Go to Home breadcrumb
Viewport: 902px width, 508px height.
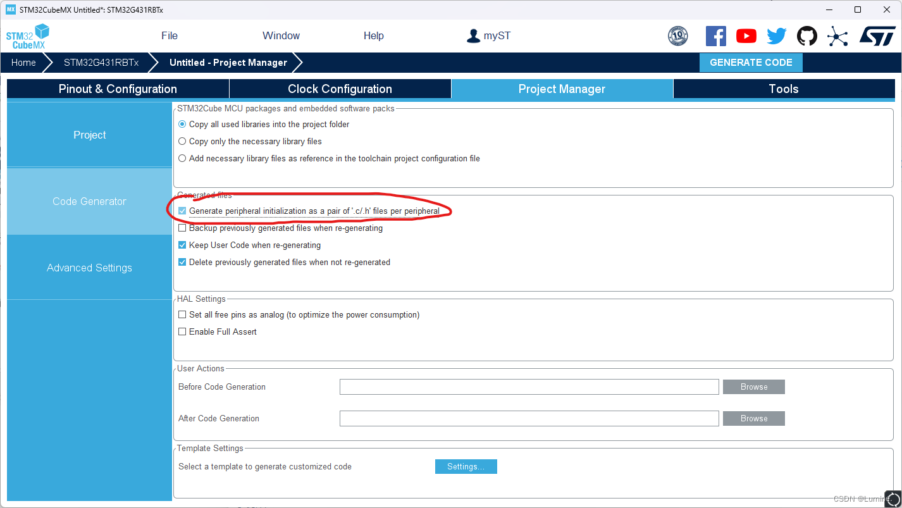pos(23,63)
